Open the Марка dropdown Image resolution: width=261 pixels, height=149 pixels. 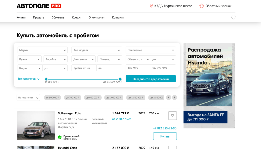click(43, 50)
